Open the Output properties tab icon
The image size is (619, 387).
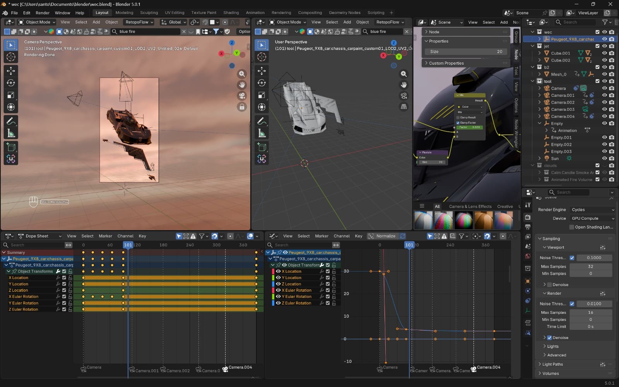point(528,227)
